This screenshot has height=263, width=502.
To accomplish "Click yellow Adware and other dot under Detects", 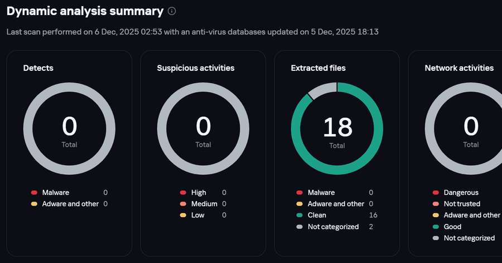I will pos(34,204).
